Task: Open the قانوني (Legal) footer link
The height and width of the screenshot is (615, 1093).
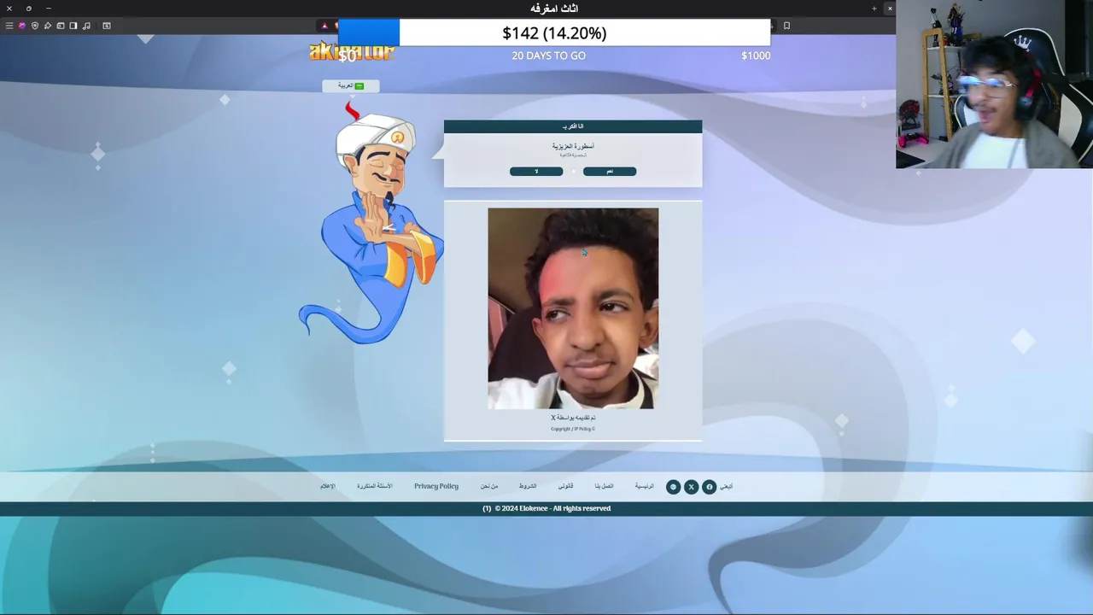Action: (x=565, y=486)
